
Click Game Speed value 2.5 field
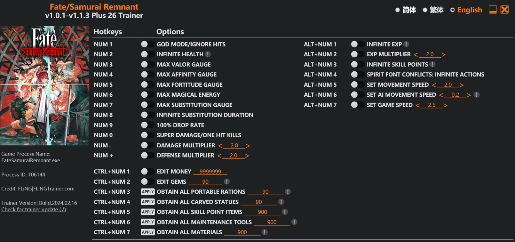pos(432,105)
